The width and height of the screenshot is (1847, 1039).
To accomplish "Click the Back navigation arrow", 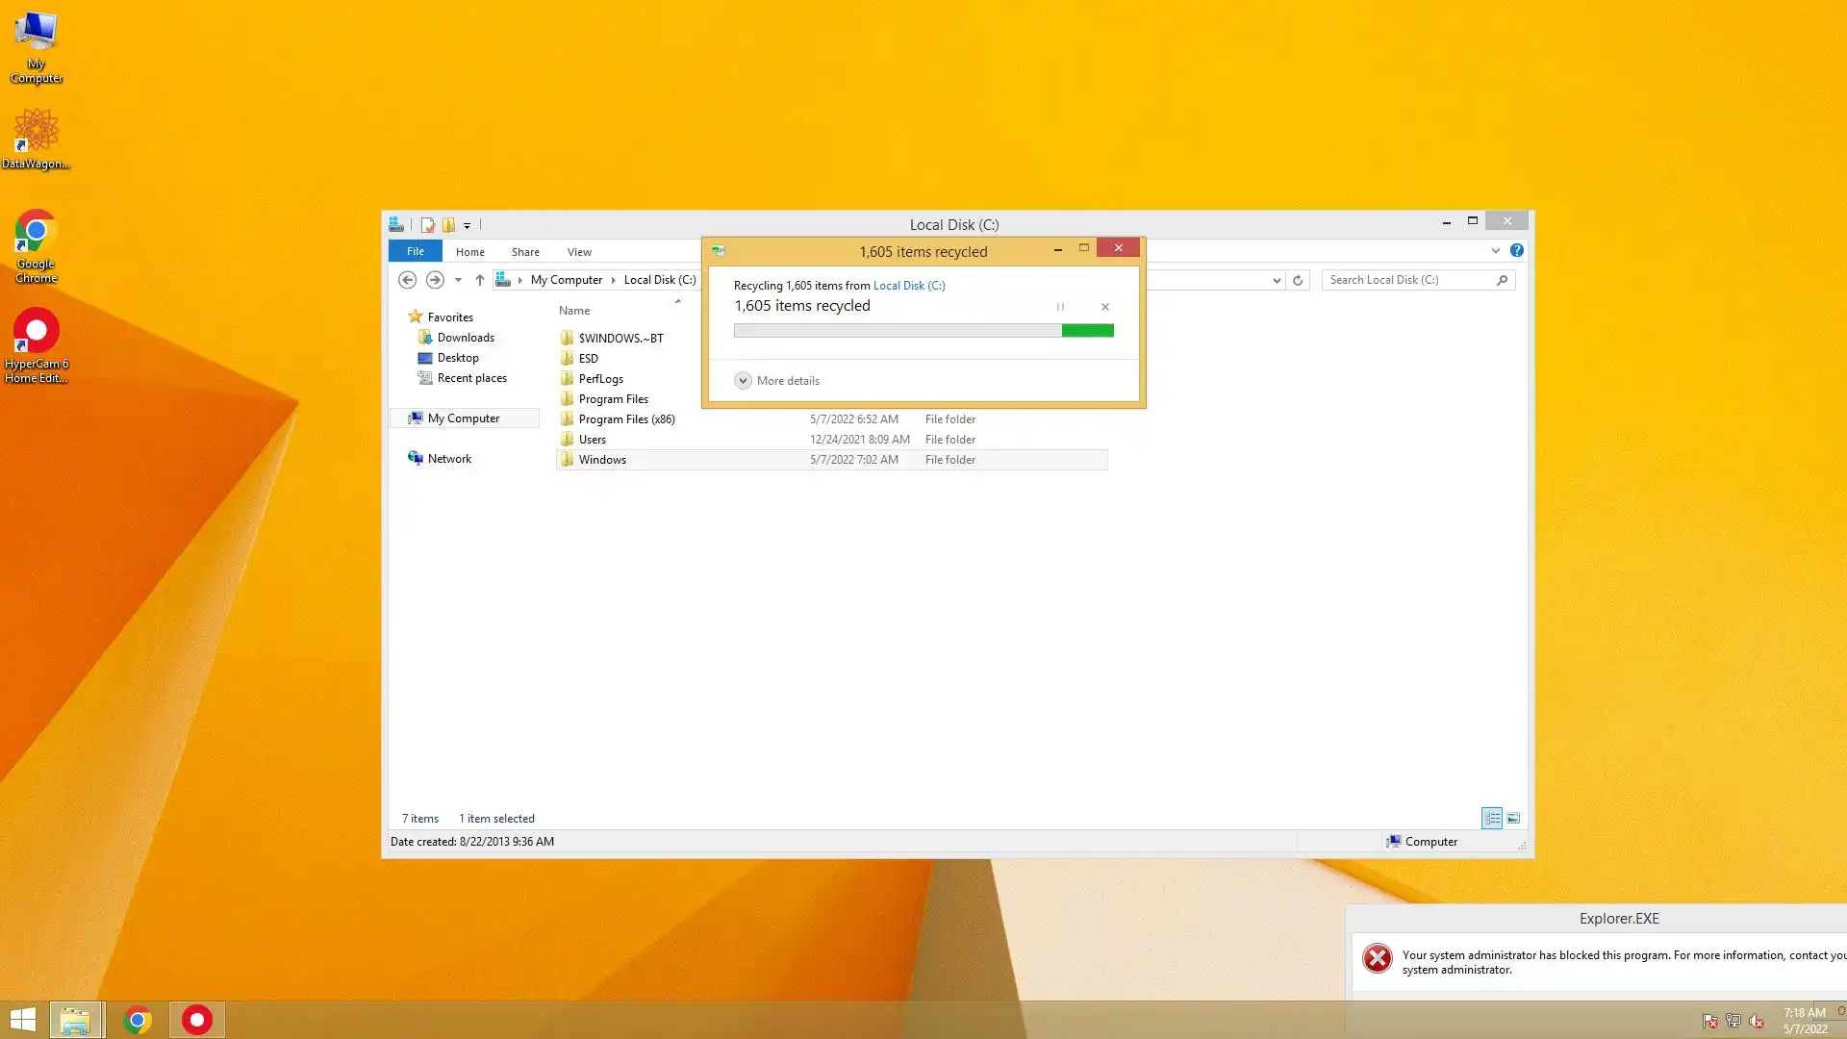I will pyautogui.click(x=407, y=280).
